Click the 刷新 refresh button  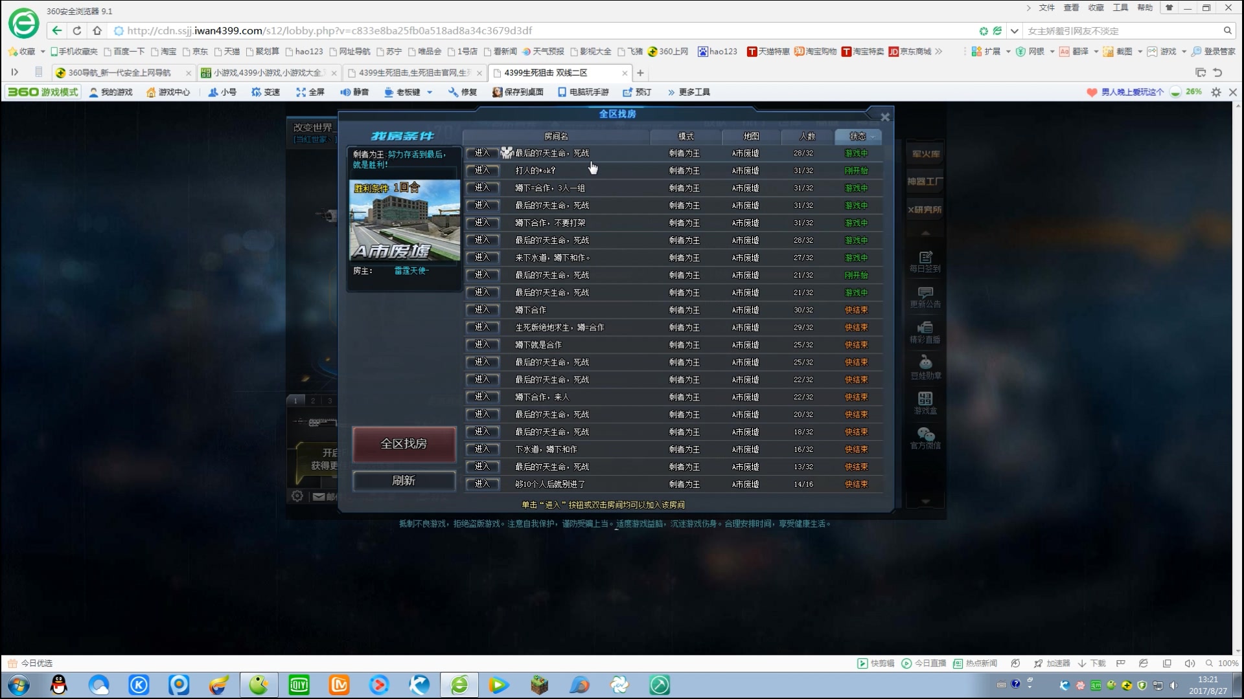[404, 480]
